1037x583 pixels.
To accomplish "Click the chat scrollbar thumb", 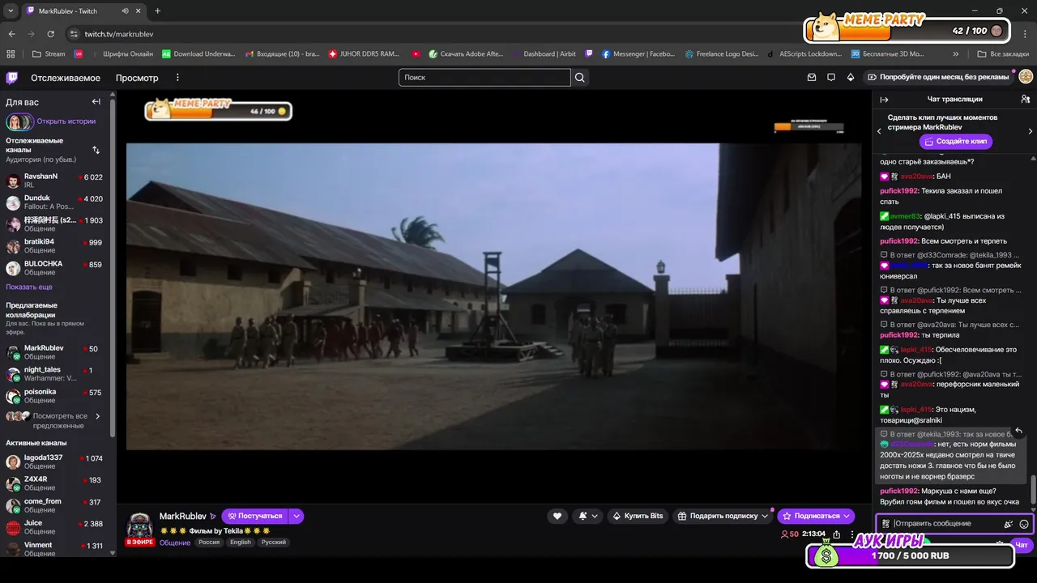I will point(1033,490).
